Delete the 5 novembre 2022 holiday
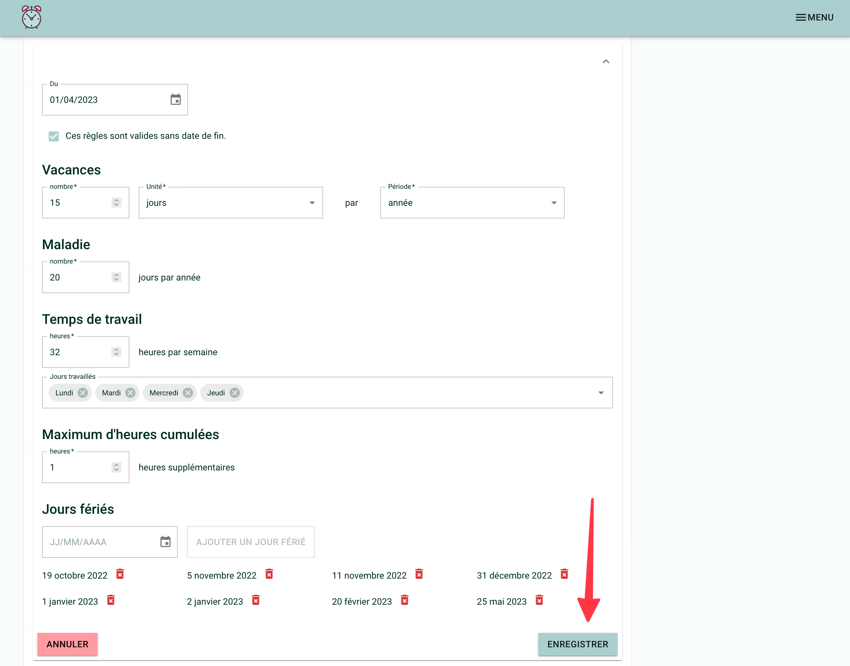This screenshot has height=666, width=850. pos(269,574)
